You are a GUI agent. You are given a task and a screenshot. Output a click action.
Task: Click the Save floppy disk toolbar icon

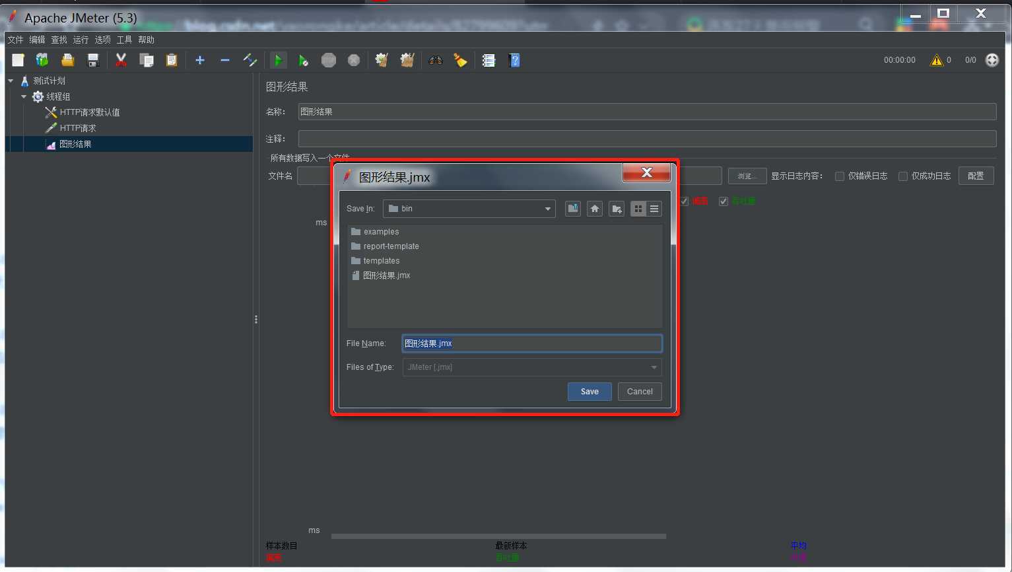pos(93,60)
